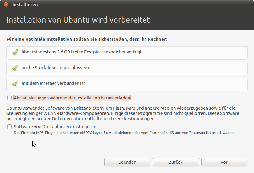
Task: Click the green checkmark for Steckdose requirement
Action: pyautogui.click(x=15, y=68)
